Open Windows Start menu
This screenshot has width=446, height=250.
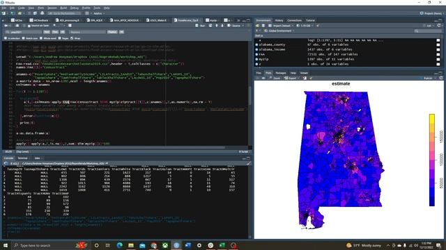pyautogui.click(x=6, y=245)
